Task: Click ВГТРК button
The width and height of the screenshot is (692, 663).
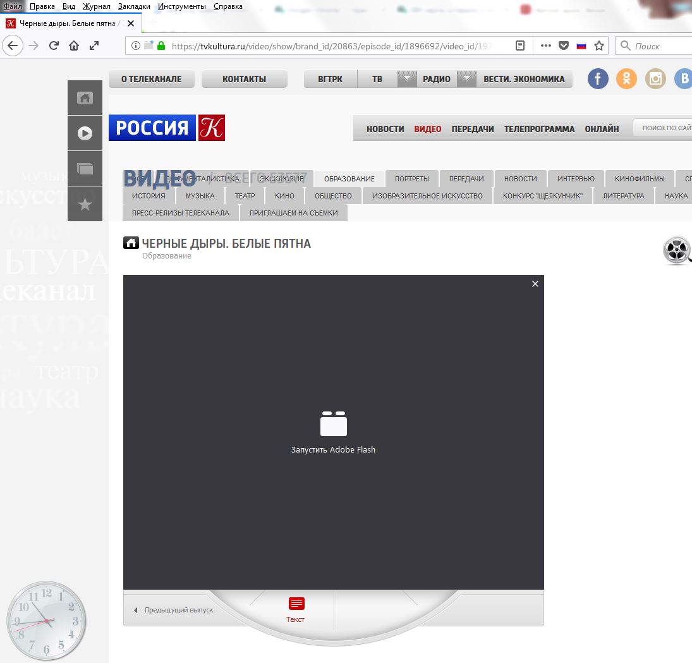Action: 330,79
